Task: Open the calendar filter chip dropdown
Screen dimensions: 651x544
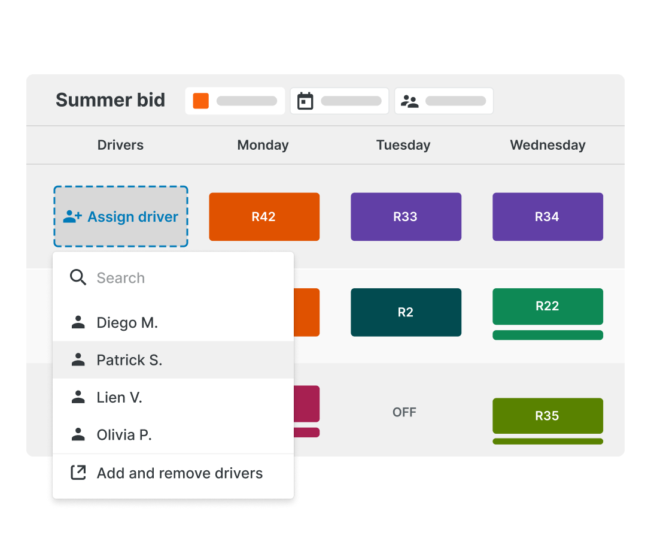Action: coord(339,101)
